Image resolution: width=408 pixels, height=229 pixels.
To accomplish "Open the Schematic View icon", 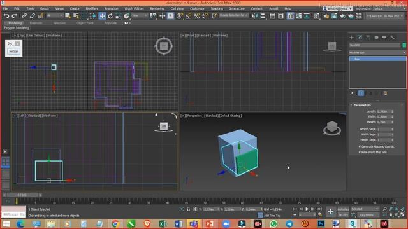I will coord(307,16).
